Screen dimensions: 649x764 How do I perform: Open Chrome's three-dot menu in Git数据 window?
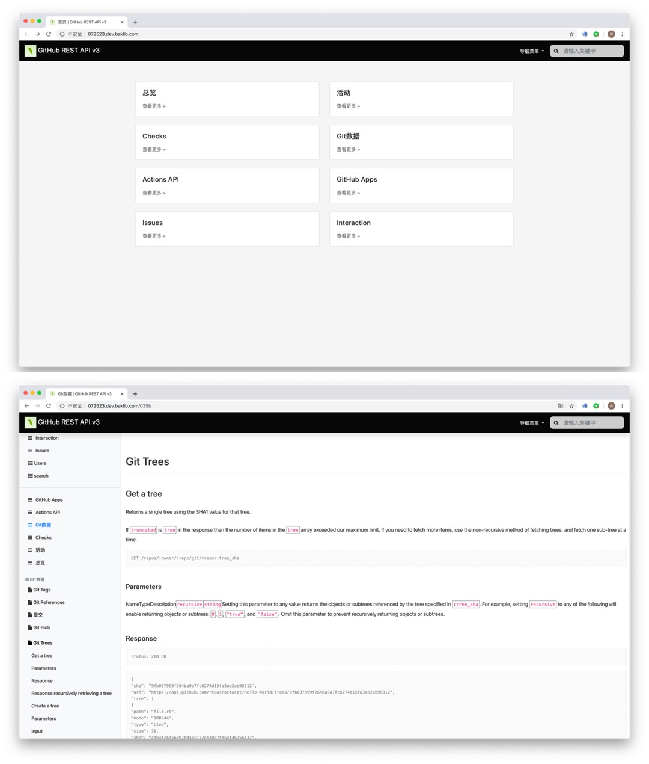(x=622, y=406)
